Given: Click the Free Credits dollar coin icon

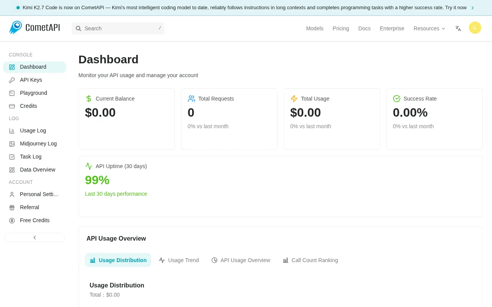Looking at the screenshot, I should point(12,221).
